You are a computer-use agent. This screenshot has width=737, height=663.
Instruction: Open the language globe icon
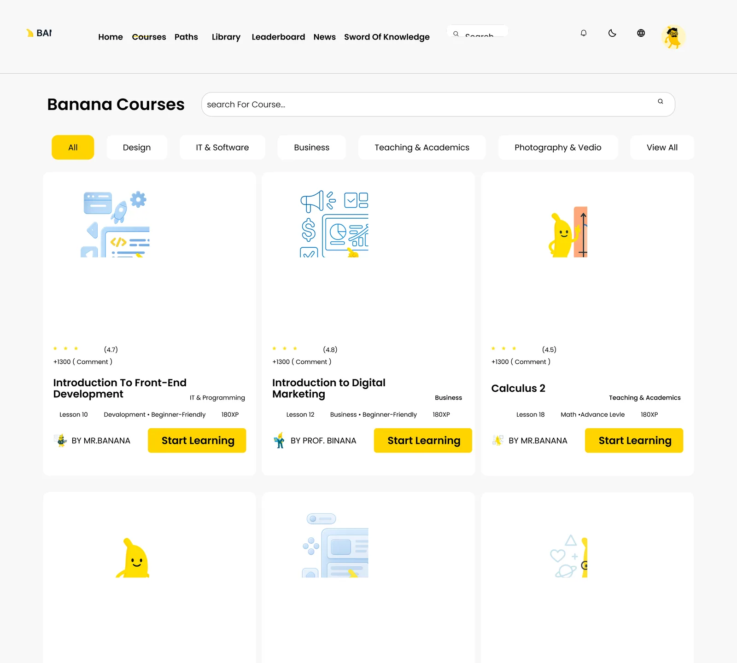click(x=641, y=33)
